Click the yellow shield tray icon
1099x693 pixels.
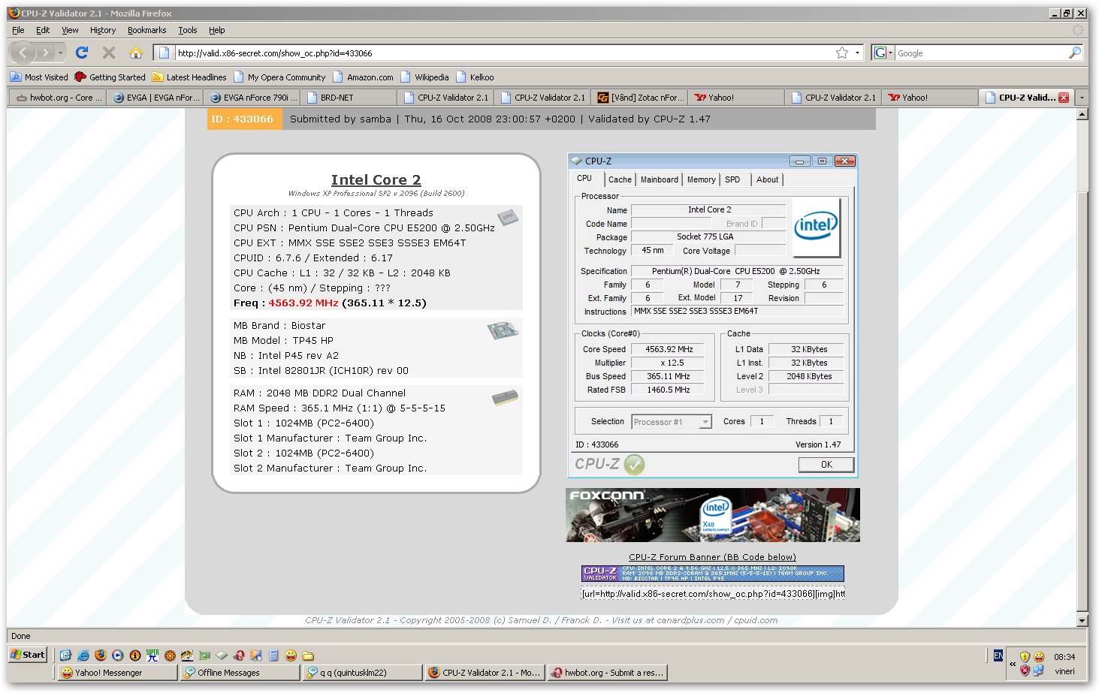pos(1025,656)
